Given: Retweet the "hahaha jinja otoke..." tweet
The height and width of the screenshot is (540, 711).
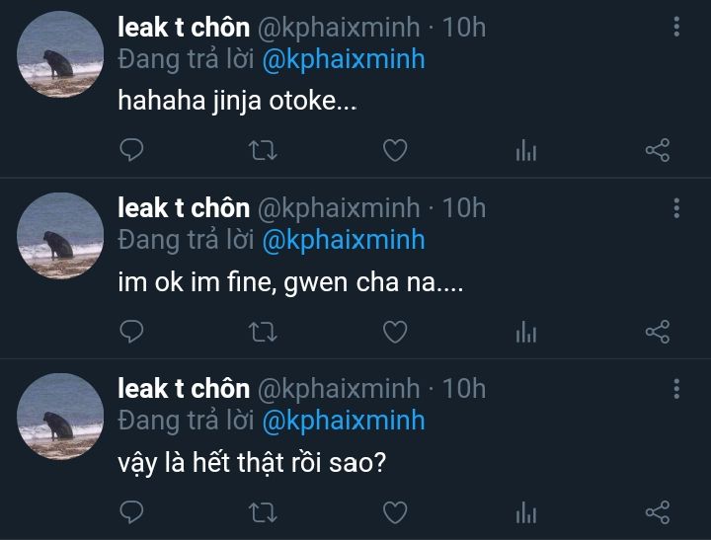Looking at the screenshot, I should point(263,150).
